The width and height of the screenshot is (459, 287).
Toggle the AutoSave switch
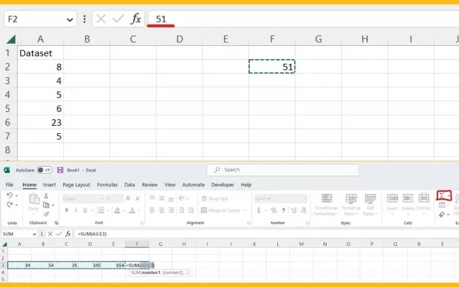click(45, 170)
